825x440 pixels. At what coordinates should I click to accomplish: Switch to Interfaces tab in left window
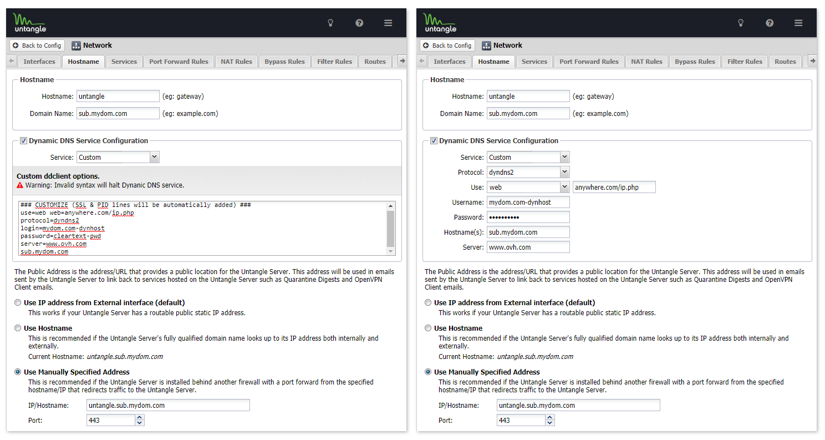point(39,62)
